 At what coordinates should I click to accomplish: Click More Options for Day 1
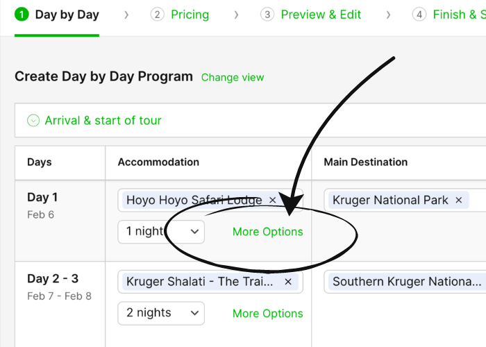[267, 232]
